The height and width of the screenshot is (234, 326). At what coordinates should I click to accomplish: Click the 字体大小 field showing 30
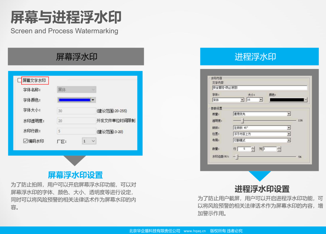76,111
